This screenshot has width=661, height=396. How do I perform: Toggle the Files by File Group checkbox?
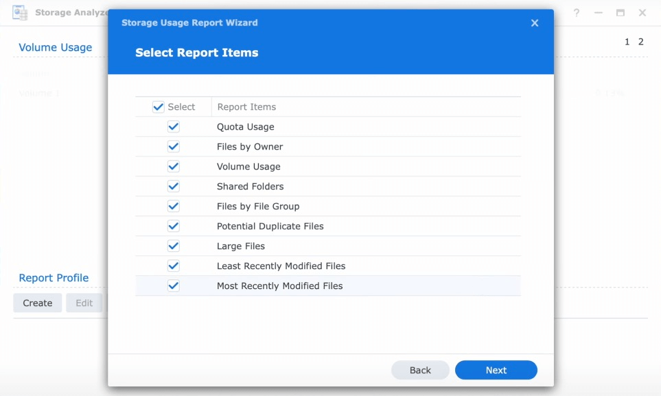[174, 207]
